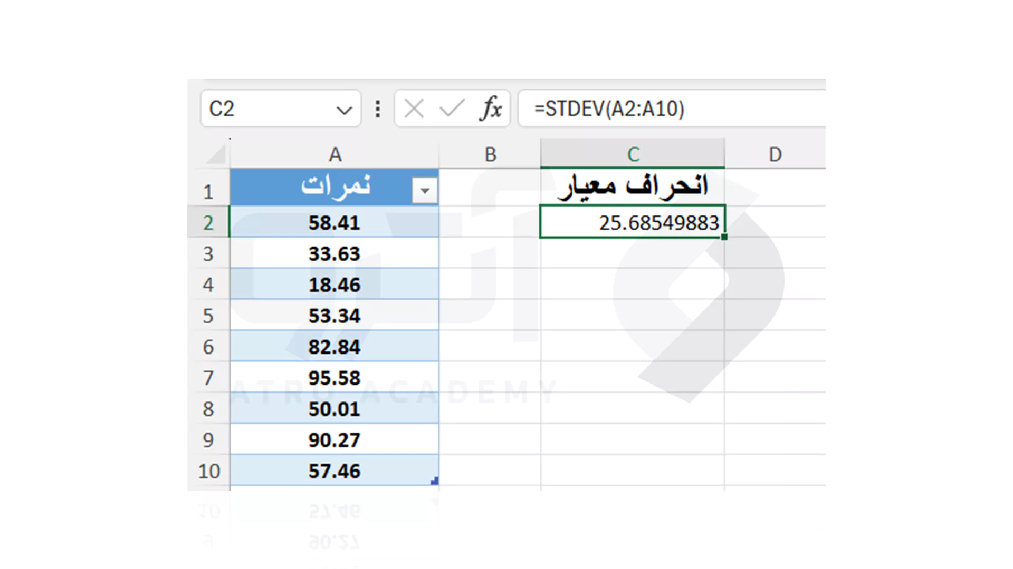
Task: Click the table resize handle at A10
Action: point(435,480)
